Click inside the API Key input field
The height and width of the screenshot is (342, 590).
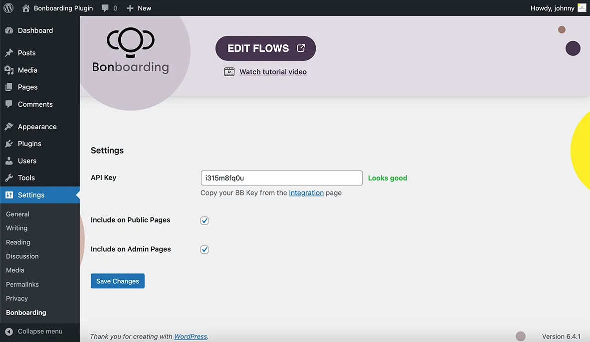coord(281,177)
